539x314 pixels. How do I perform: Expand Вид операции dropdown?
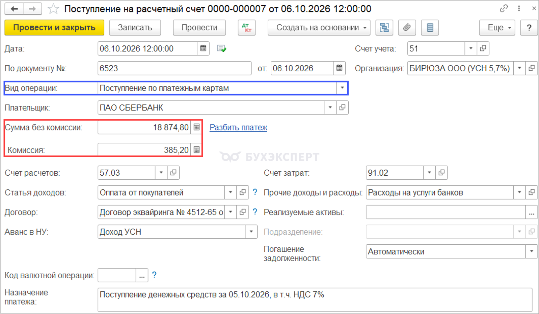[342, 88]
